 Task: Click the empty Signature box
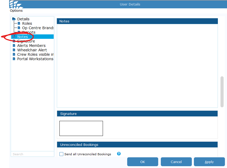[81, 128]
